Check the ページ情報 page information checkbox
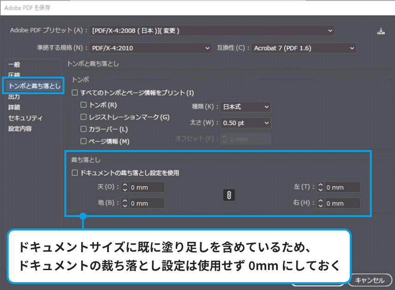Viewport: 395px width, 290px height. pos(84,141)
